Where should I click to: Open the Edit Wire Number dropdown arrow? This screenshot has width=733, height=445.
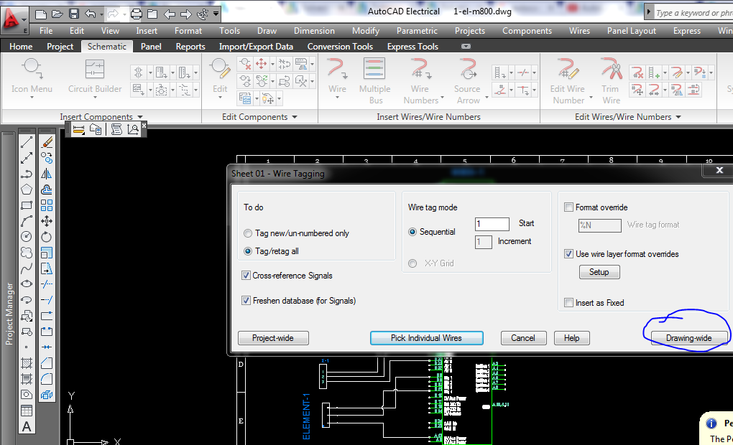coord(591,98)
